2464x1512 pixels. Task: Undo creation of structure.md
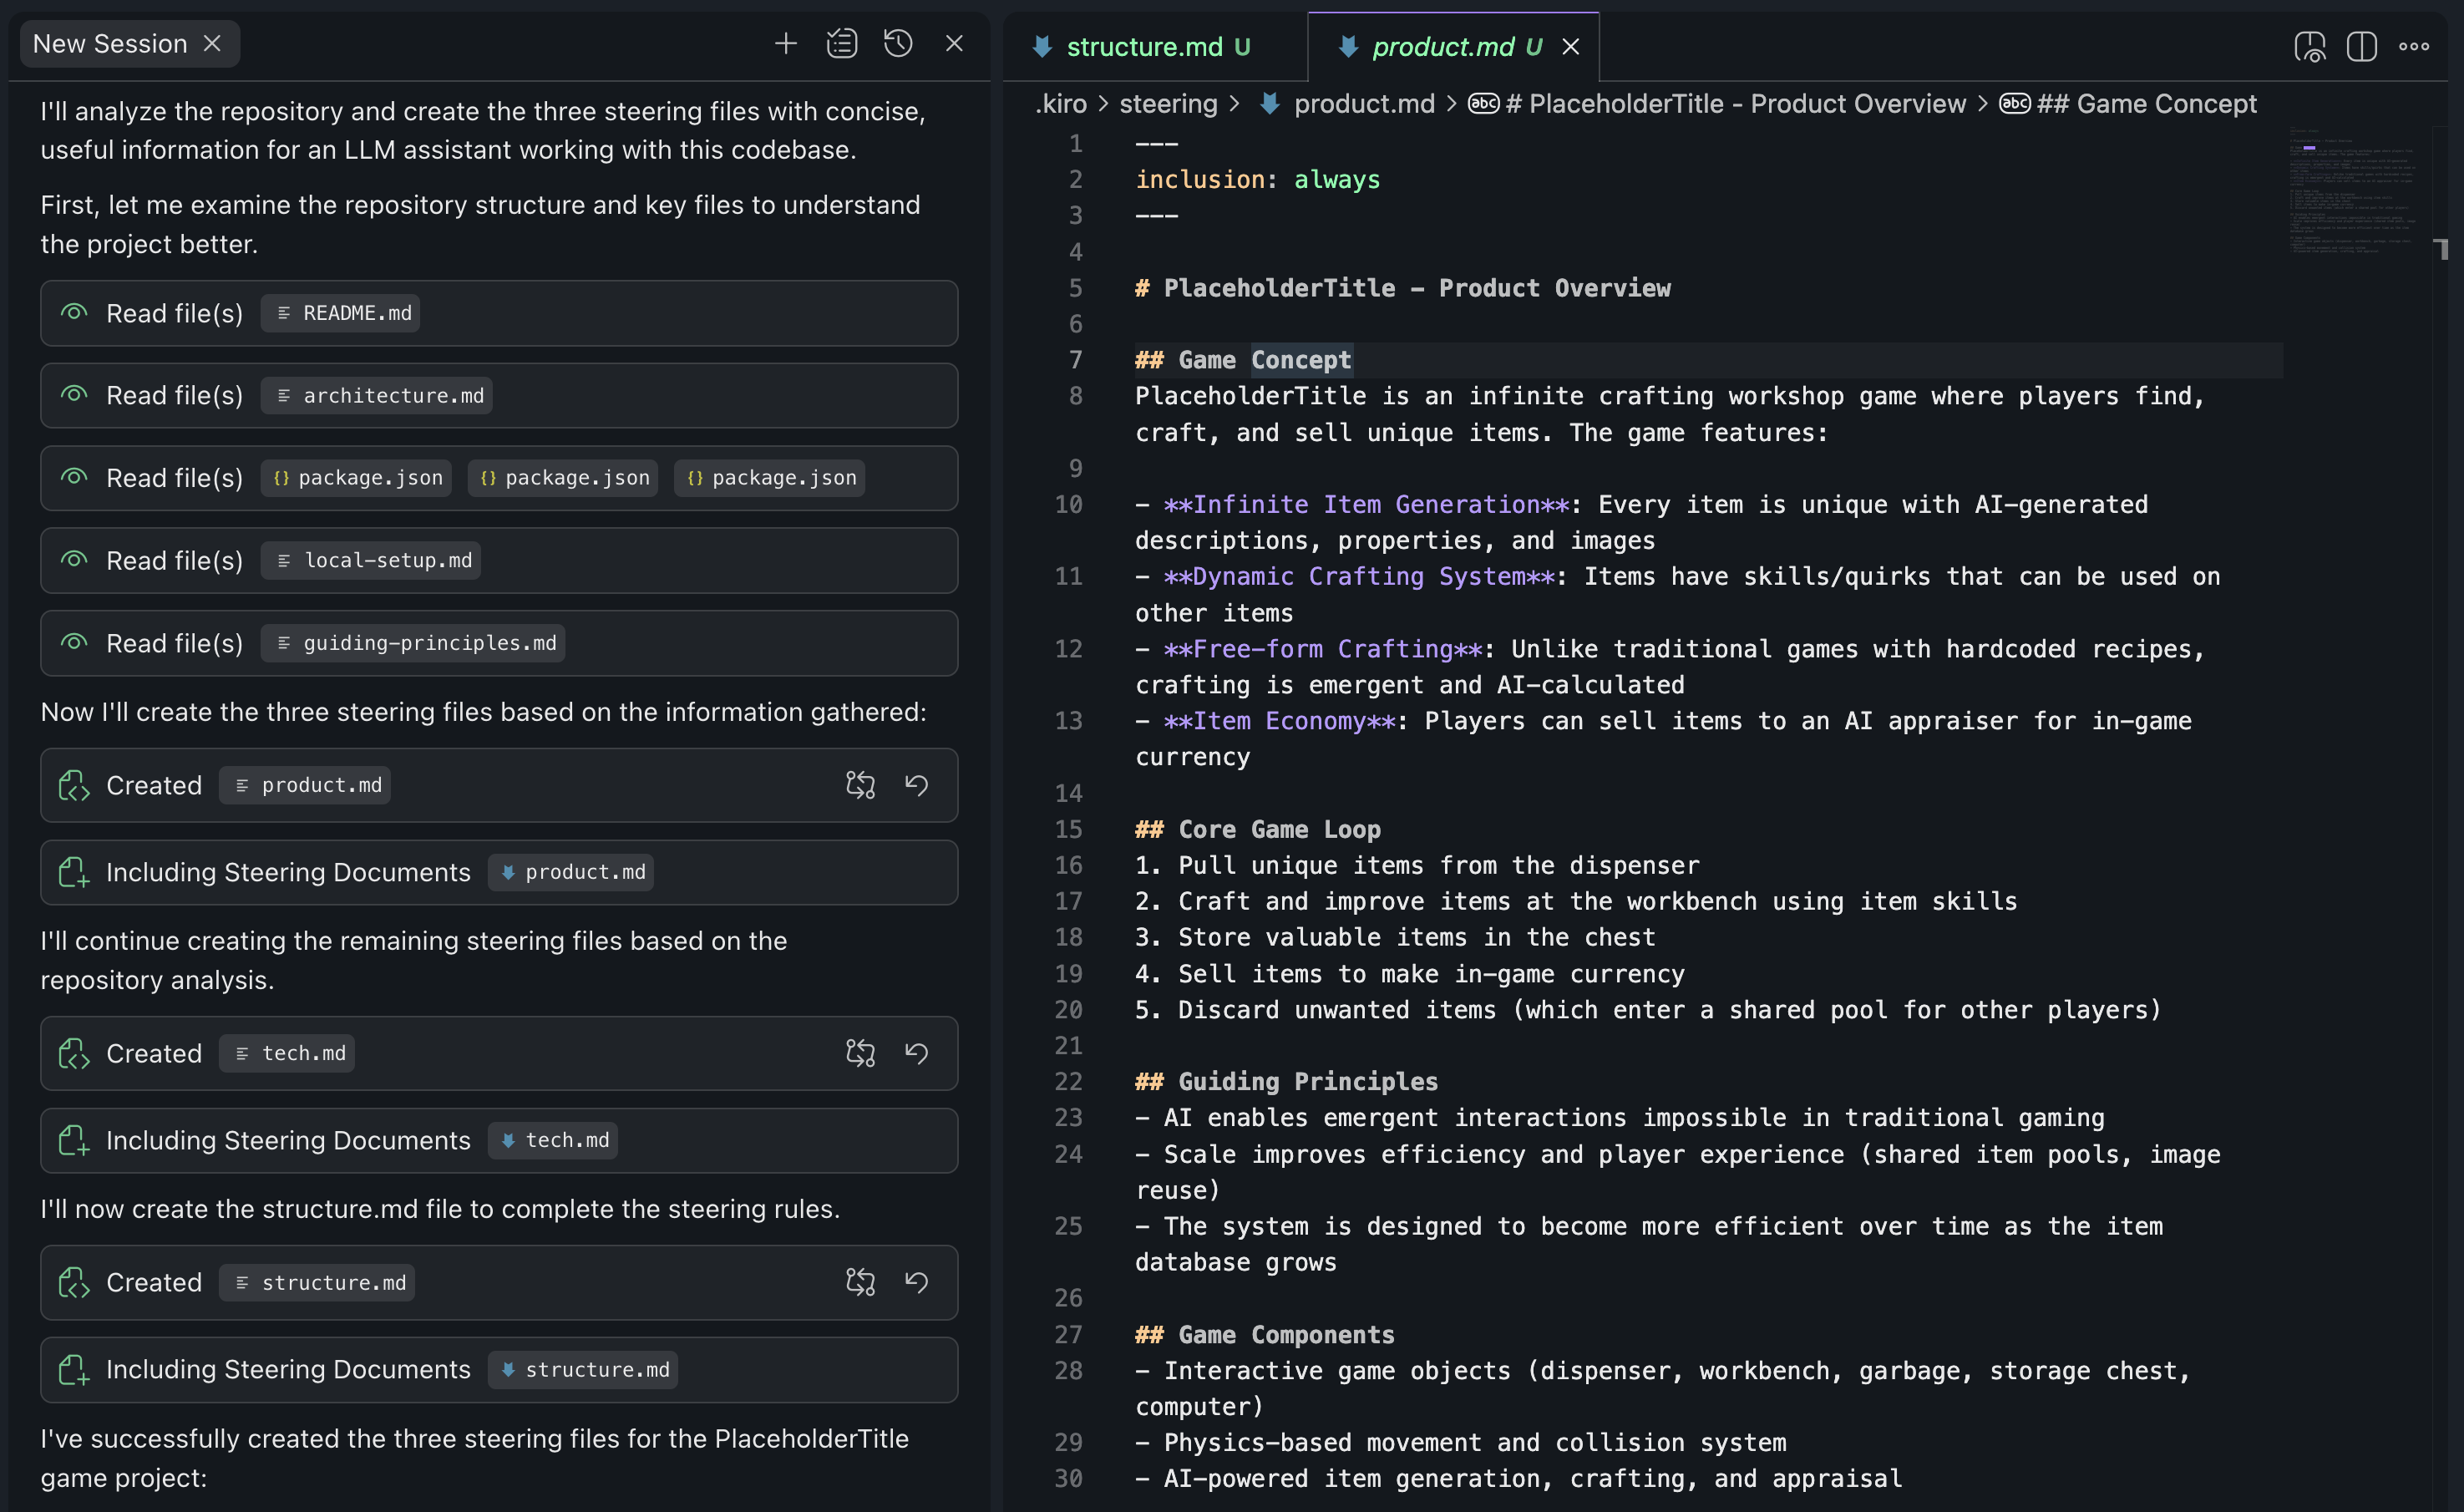(917, 1282)
